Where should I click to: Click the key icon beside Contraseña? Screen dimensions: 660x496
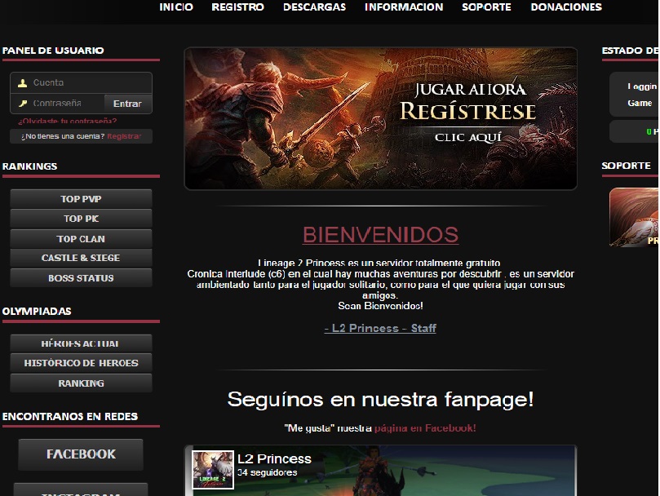[x=22, y=103]
